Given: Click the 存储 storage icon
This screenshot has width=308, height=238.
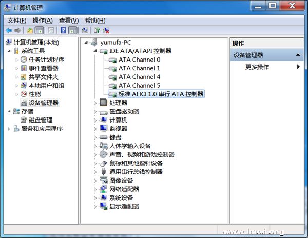Looking at the screenshot, I should tap(16, 111).
